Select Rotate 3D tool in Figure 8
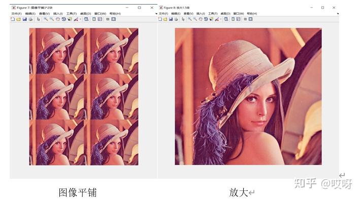Screen dimensions: 361x199 [206, 19]
